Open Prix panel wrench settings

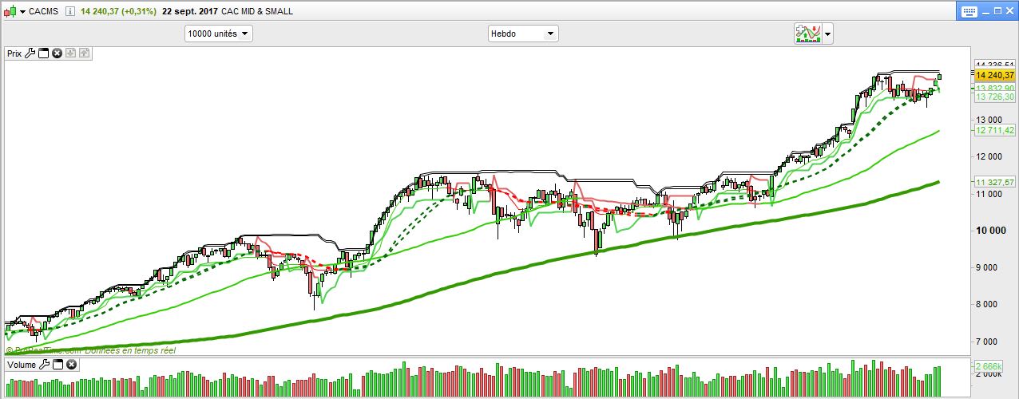click(30, 53)
